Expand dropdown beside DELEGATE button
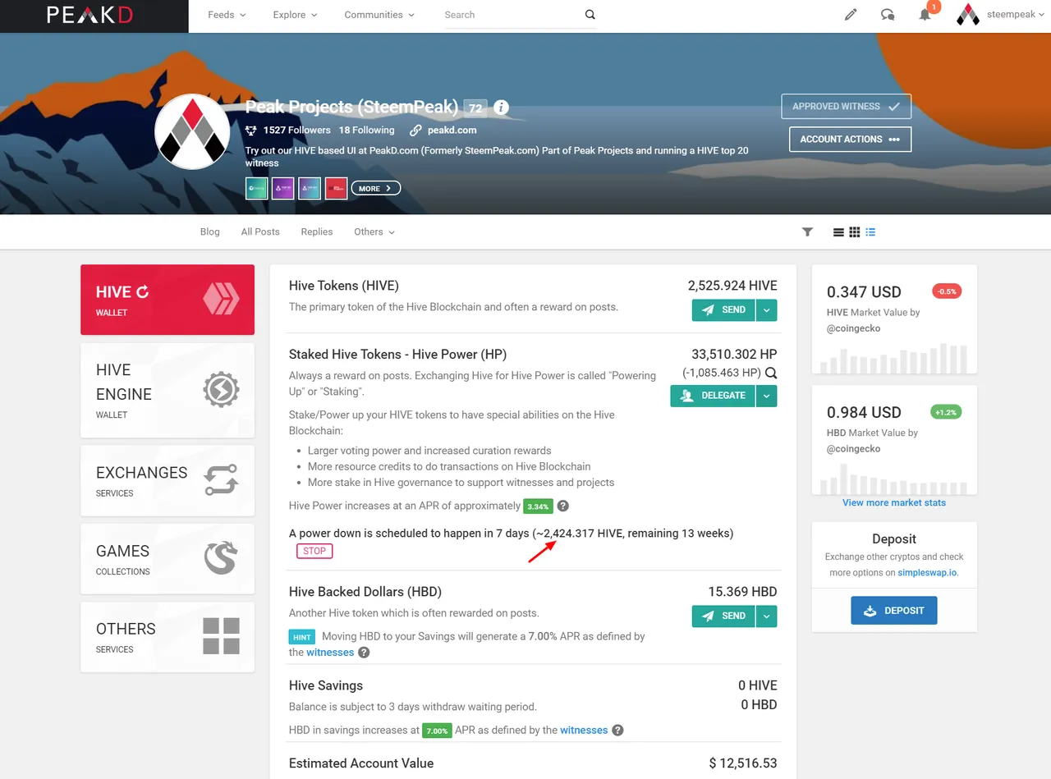 pos(766,396)
